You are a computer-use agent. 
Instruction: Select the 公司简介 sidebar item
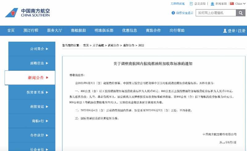tap(32, 49)
